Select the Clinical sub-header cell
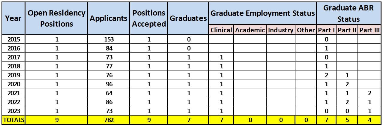 (x=221, y=30)
